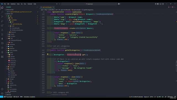Open the Run menu
The width and height of the screenshot is (177, 100).
tap(25, 4)
